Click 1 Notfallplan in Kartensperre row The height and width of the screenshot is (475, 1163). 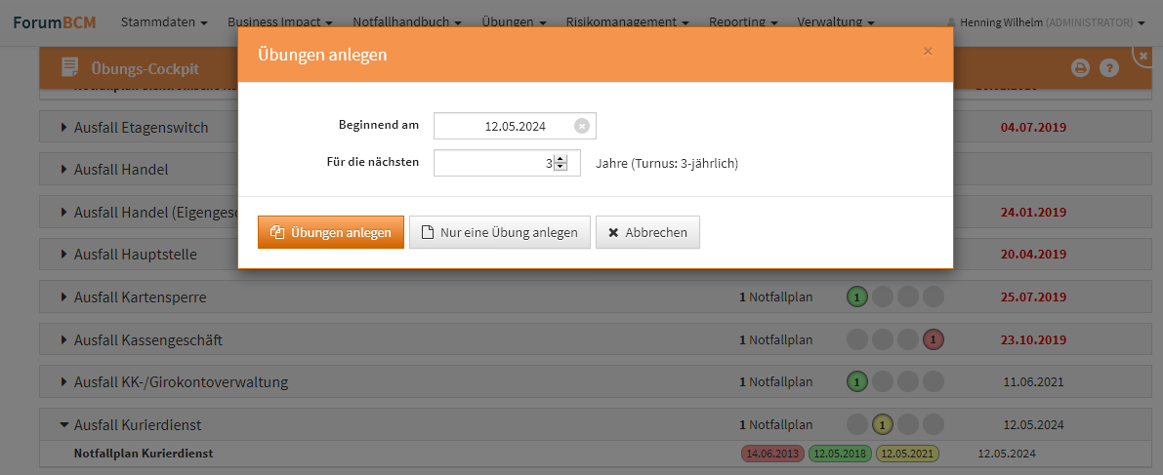[x=776, y=297]
